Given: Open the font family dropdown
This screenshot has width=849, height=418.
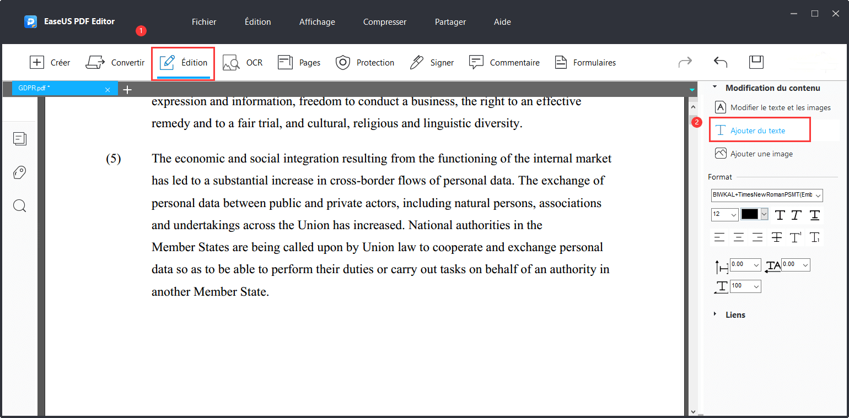Looking at the screenshot, I should coord(767,195).
